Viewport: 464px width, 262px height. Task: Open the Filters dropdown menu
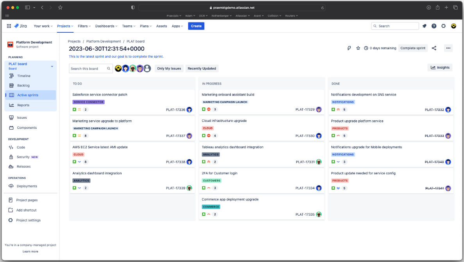pos(84,26)
